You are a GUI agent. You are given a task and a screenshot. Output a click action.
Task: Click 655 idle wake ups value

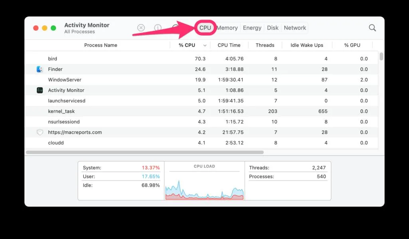[x=323, y=112]
